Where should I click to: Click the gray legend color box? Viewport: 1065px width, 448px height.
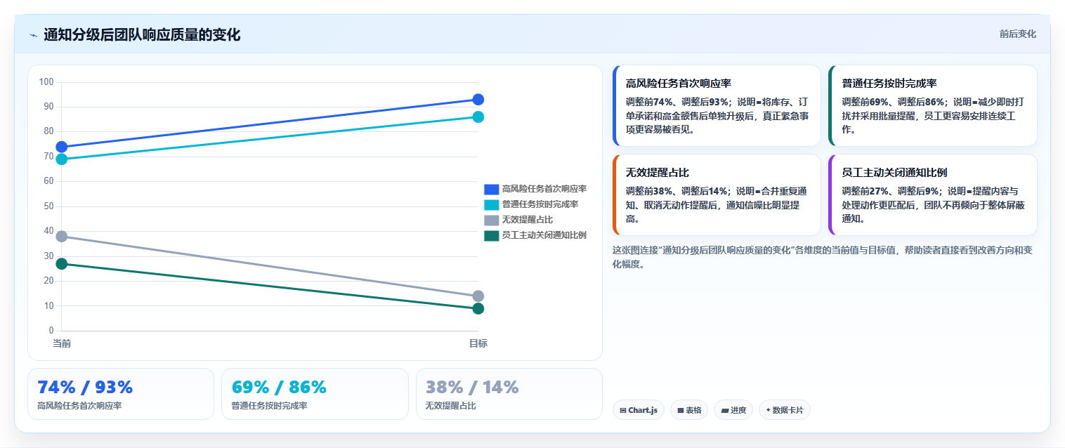[x=492, y=220]
